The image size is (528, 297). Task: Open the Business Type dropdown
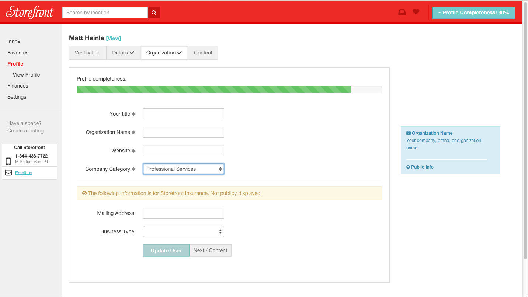click(x=183, y=231)
